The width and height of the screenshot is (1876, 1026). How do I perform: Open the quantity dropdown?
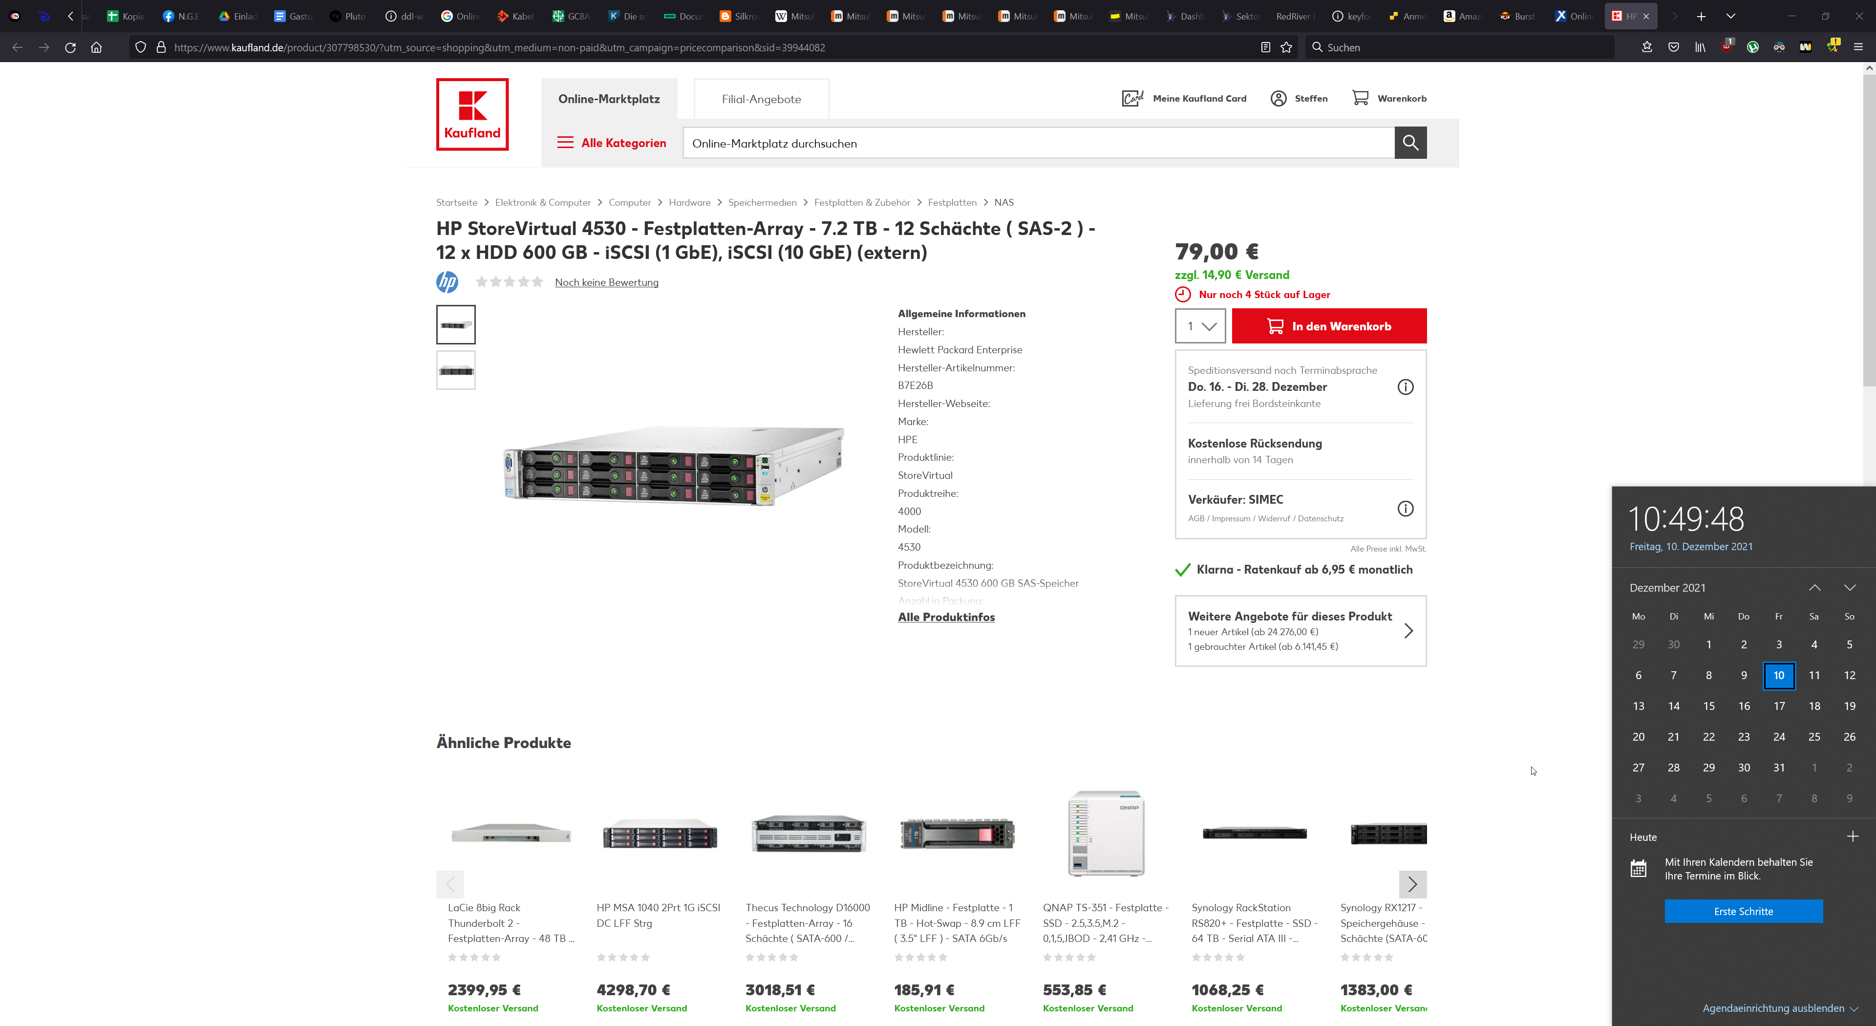coord(1200,326)
